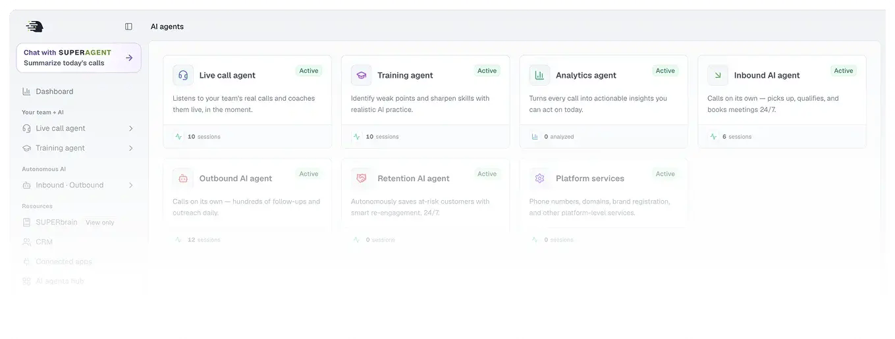Open the Training agent card title
The width and height of the screenshot is (895, 339).
tap(405, 75)
